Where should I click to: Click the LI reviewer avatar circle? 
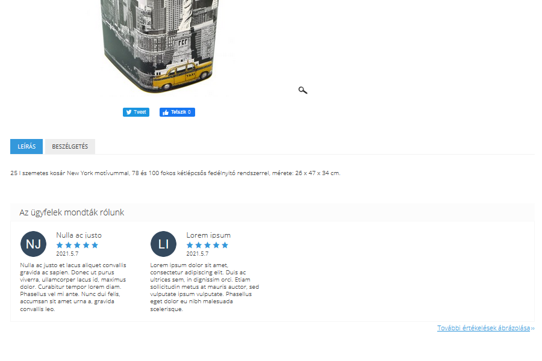[163, 244]
